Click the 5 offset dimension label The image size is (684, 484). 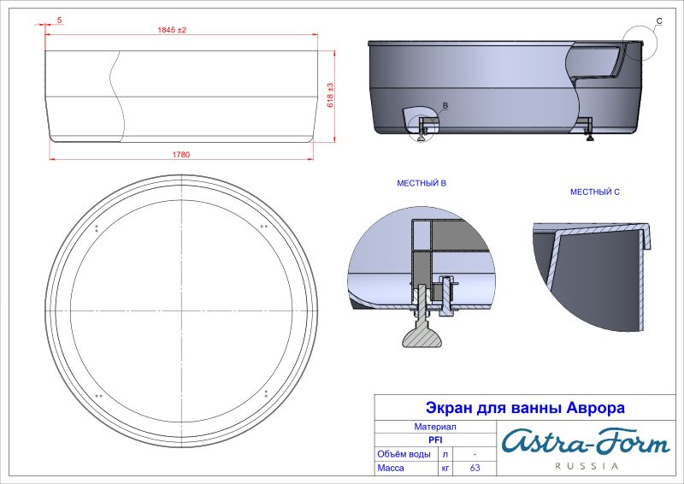click(x=59, y=19)
